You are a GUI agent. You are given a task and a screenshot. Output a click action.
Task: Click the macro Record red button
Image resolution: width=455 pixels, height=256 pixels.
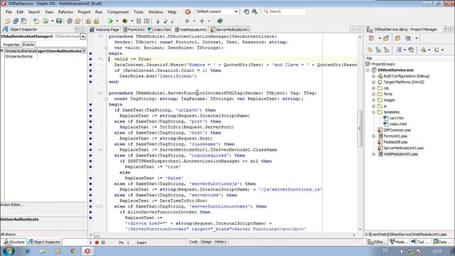coord(97,242)
